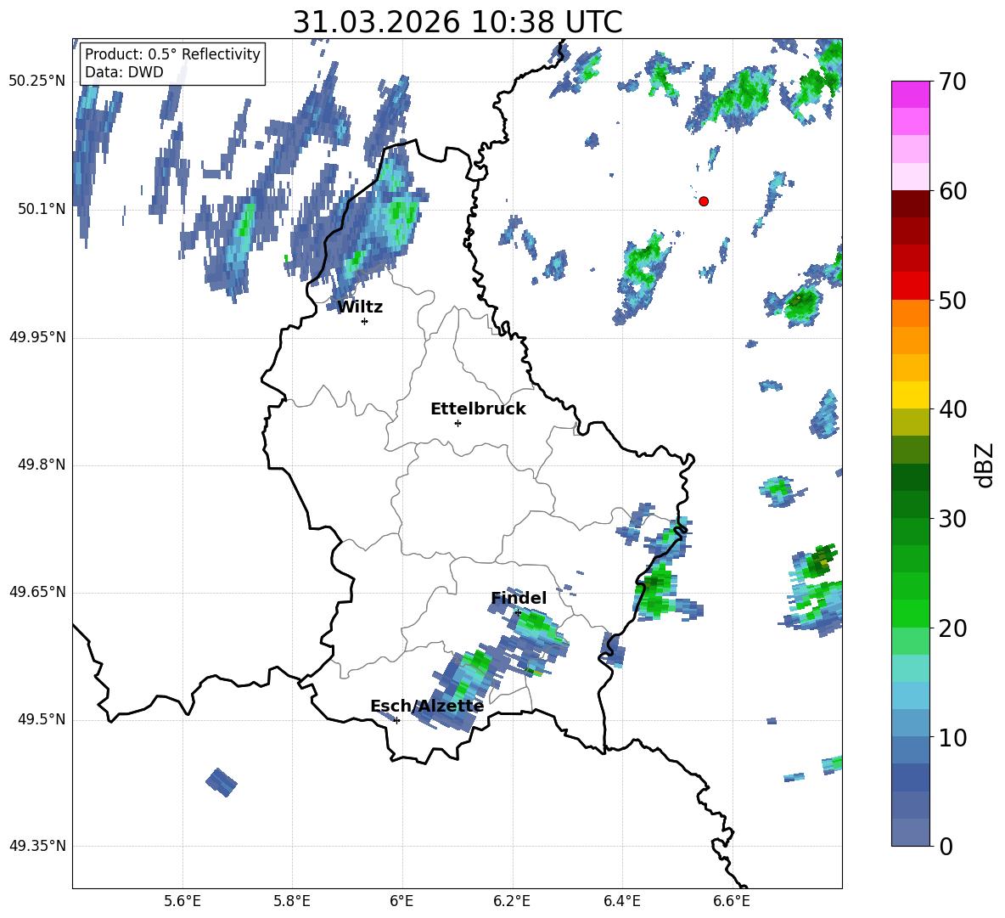The height and width of the screenshot is (918, 1005).
Task: Click the dBZ colorbar axis label
Action: tap(985, 465)
